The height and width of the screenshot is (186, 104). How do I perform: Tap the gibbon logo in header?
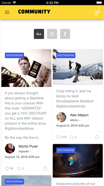point(97,12)
